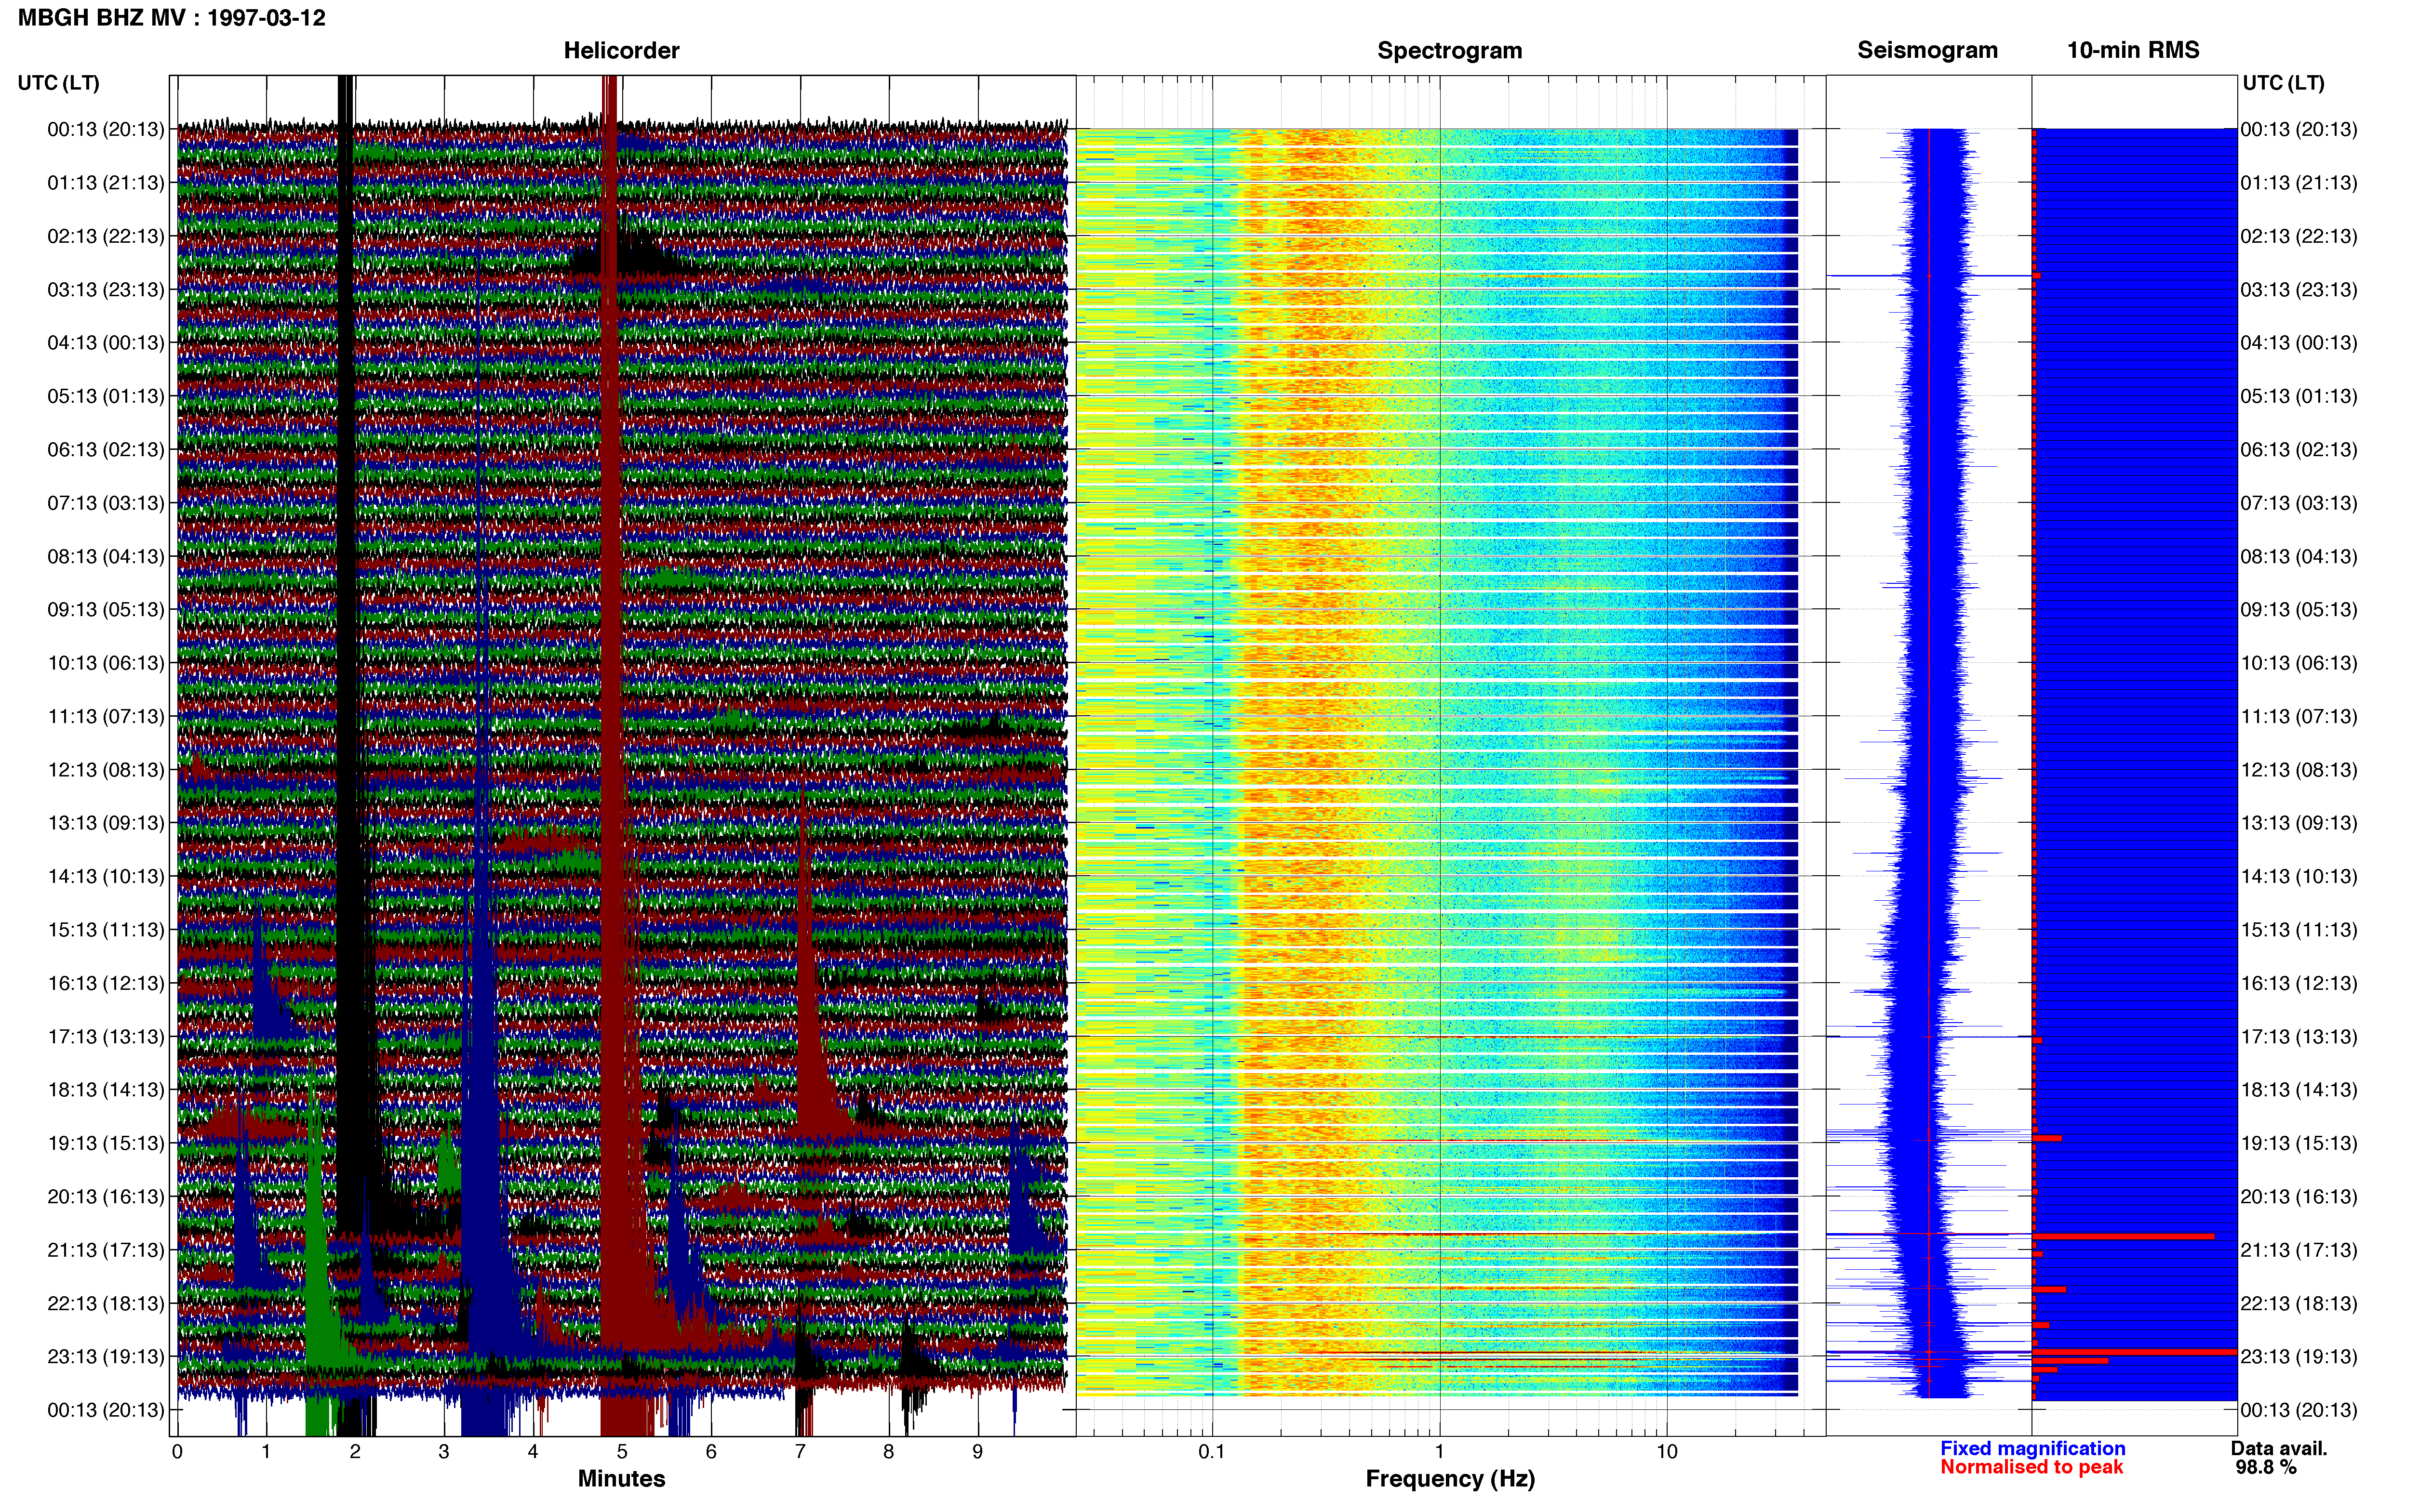Click the long red RMS bar above 21:13
The image size is (2419, 1512).
coord(2123,1237)
